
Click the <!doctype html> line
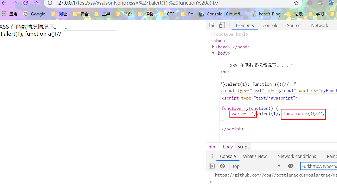229,34
